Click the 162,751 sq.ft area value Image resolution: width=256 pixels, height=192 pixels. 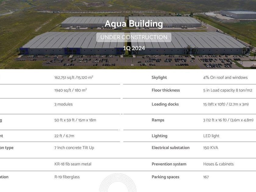coord(74,77)
